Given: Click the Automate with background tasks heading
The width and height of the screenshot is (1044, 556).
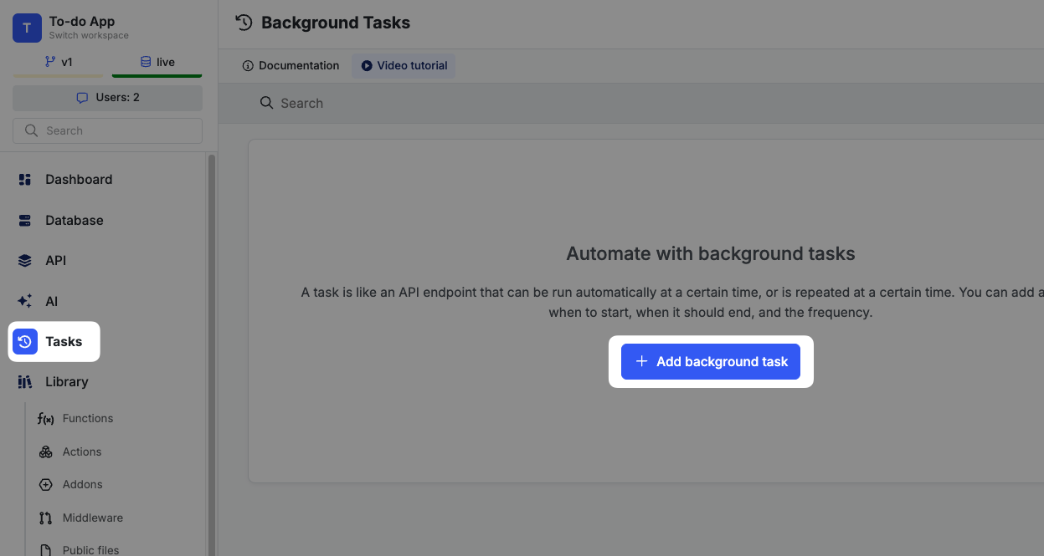Looking at the screenshot, I should 711,254.
